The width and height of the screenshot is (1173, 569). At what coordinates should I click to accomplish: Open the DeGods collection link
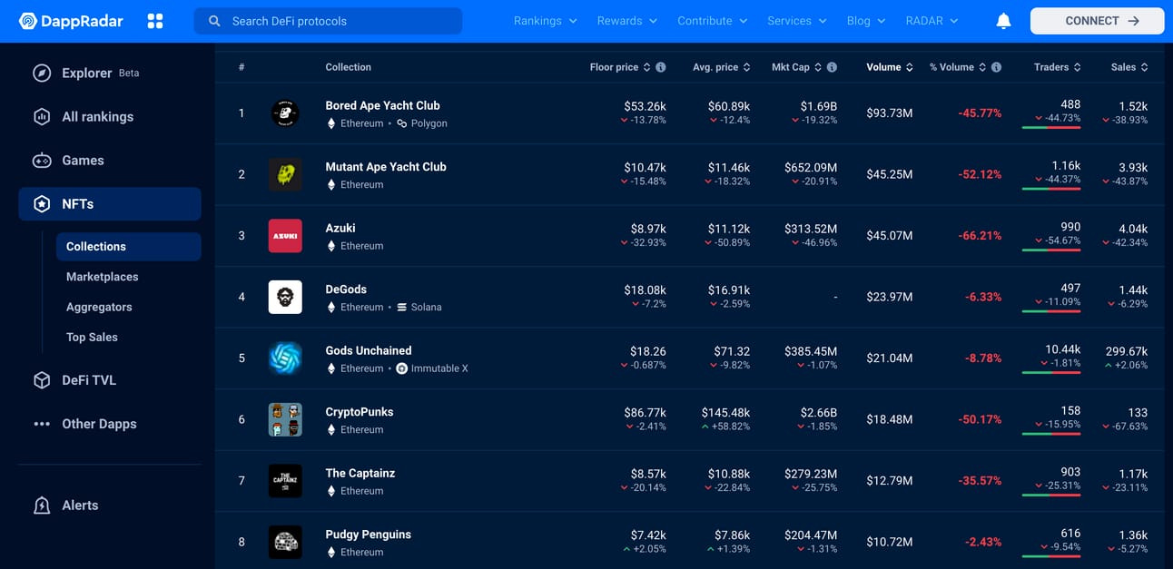(x=346, y=289)
